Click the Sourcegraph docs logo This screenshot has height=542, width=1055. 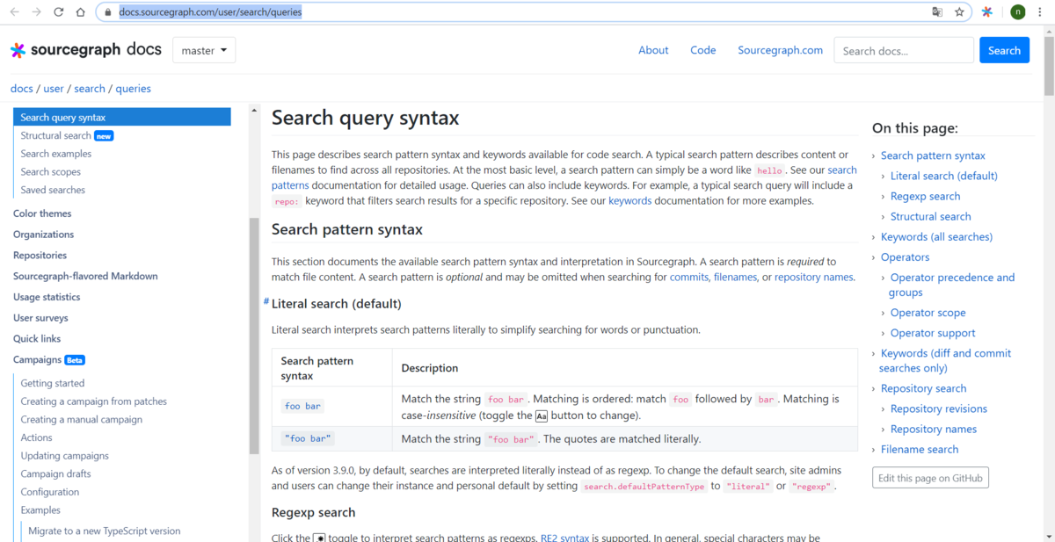(x=85, y=50)
